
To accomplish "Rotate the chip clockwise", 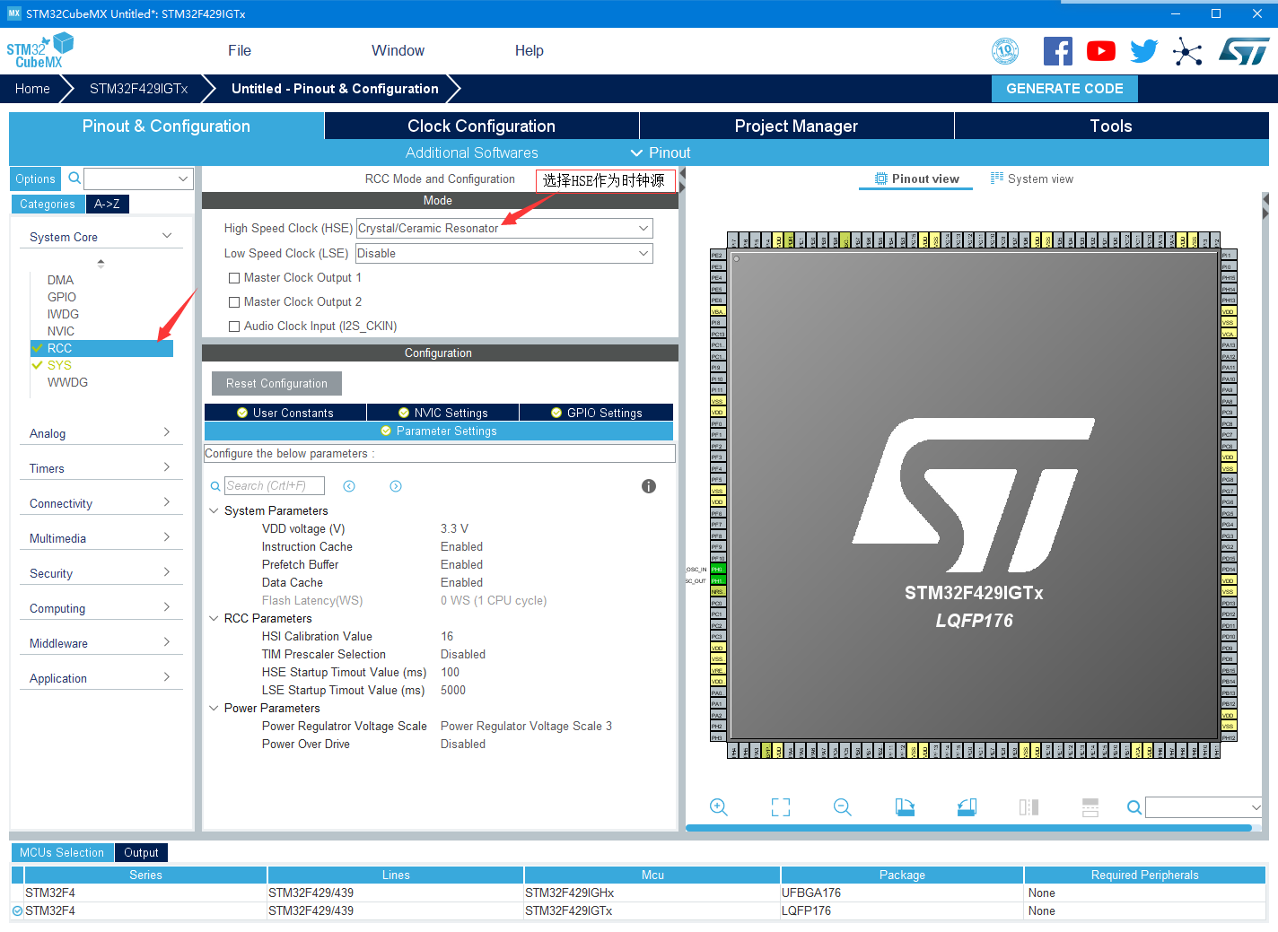I will pos(905,807).
